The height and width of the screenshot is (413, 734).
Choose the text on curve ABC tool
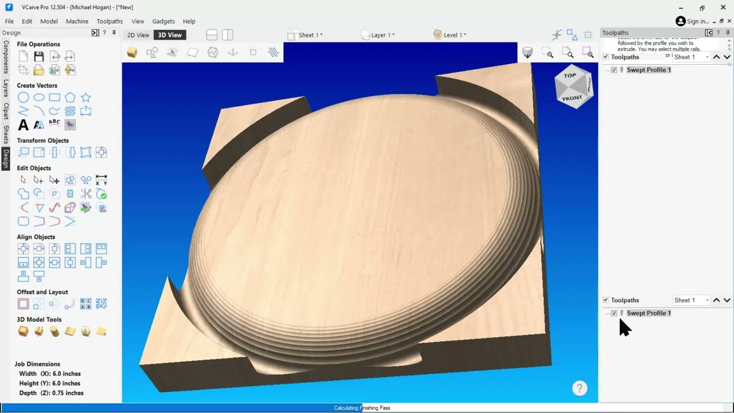(54, 124)
